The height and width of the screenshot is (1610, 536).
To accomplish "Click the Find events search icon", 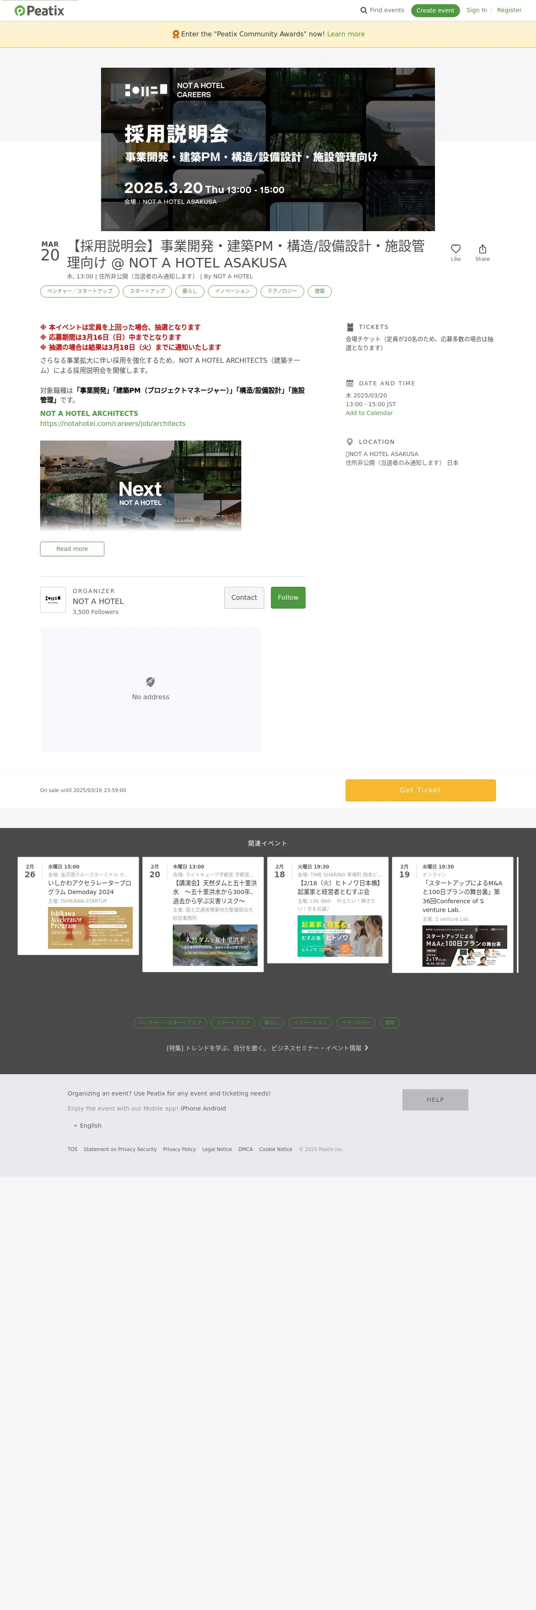I will coord(364,10).
